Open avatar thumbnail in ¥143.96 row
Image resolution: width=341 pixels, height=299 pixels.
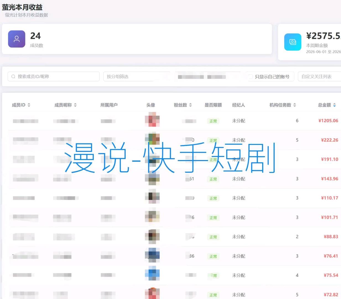[152, 178]
